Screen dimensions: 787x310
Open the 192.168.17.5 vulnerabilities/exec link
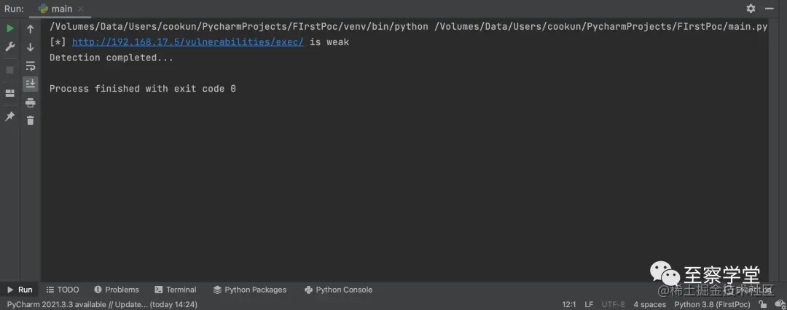pyautogui.click(x=188, y=42)
